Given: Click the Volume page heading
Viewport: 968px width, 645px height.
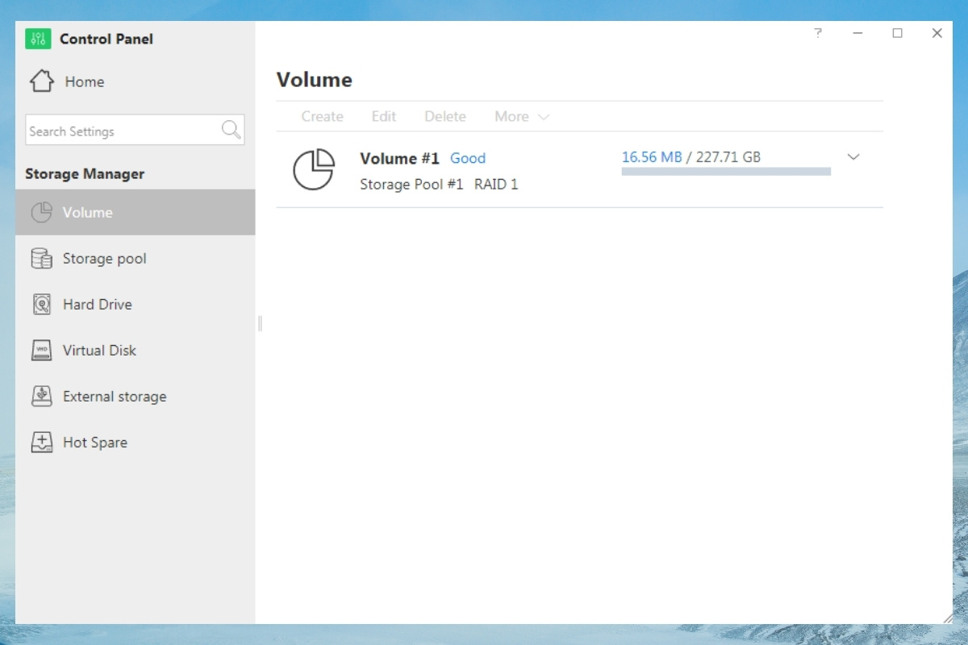Looking at the screenshot, I should pos(315,80).
